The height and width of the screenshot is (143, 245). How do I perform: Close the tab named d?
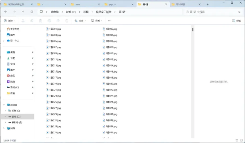pos(65,4)
